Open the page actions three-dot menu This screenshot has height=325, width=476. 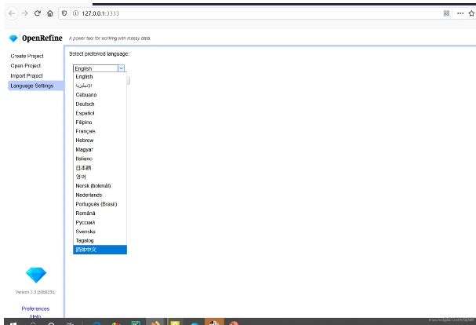(x=460, y=13)
